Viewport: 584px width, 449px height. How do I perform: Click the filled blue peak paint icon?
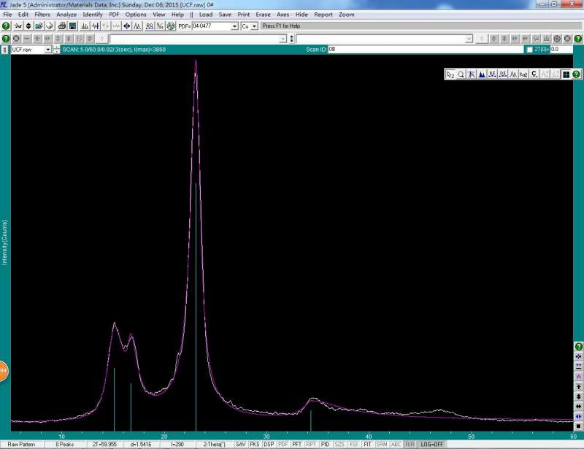pyautogui.click(x=482, y=74)
